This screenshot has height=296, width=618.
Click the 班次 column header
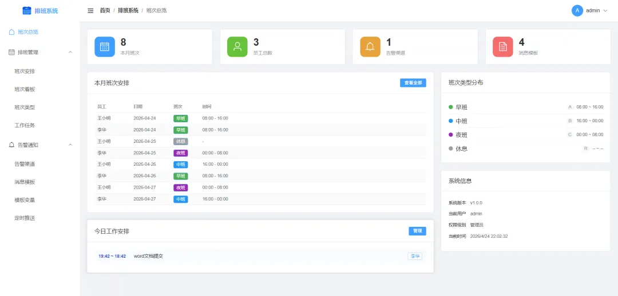[178, 107]
